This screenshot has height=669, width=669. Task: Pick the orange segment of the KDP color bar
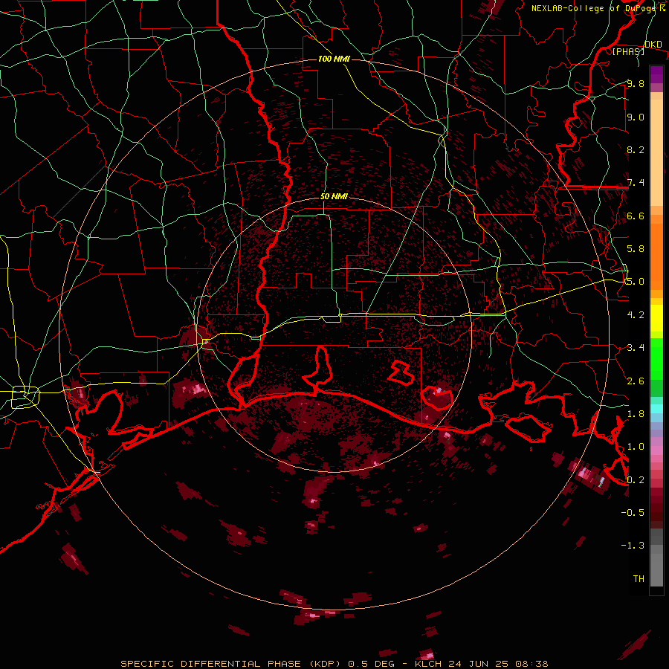click(656, 256)
